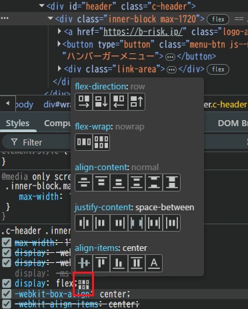Select the .c-header .inner selector text
The height and width of the screenshot is (309, 248).
coord(36,231)
